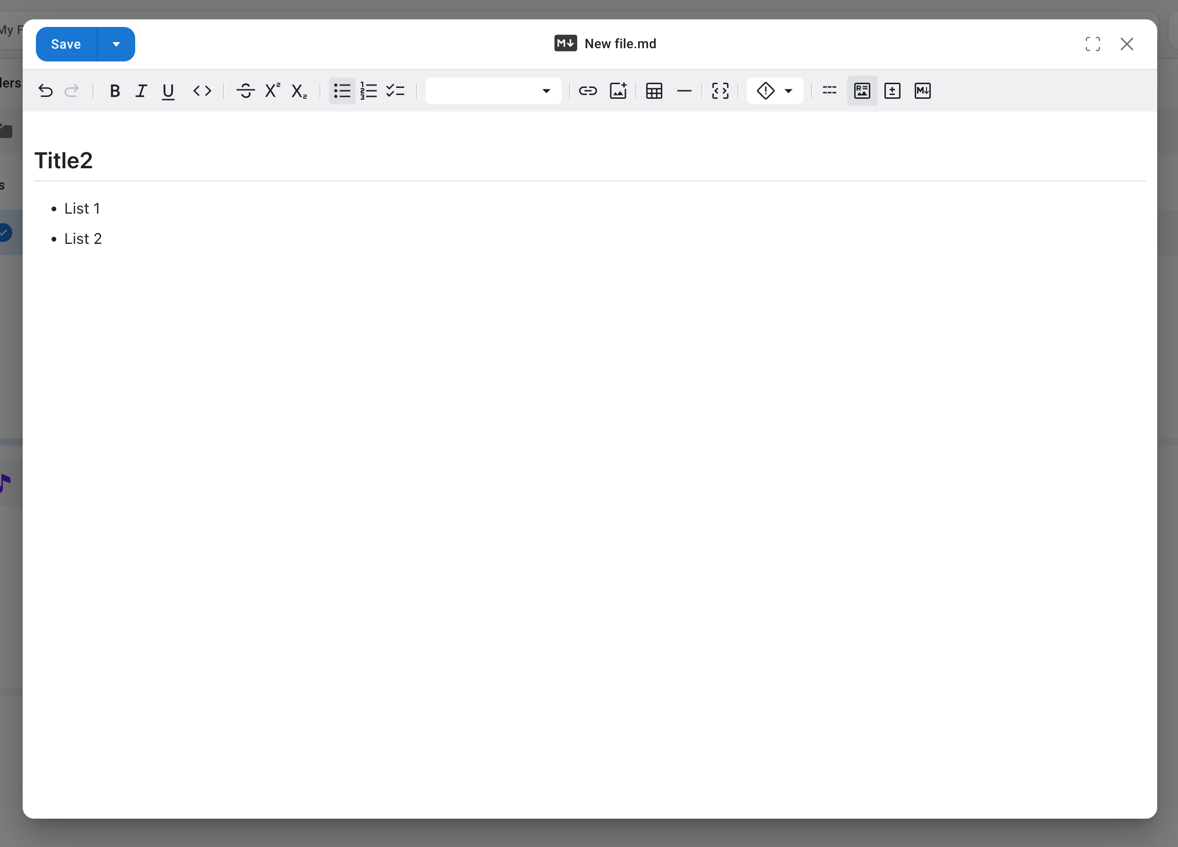Insert an image into the document
This screenshot has width=1178, height=847.
pyautogui.click(x=618, y=90)
